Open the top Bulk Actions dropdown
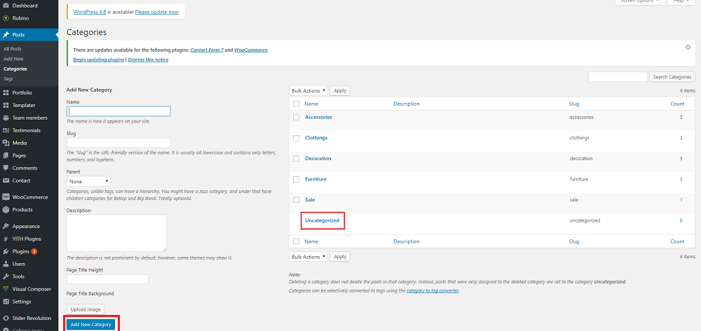701x331 pixels. tap(308, 90)
